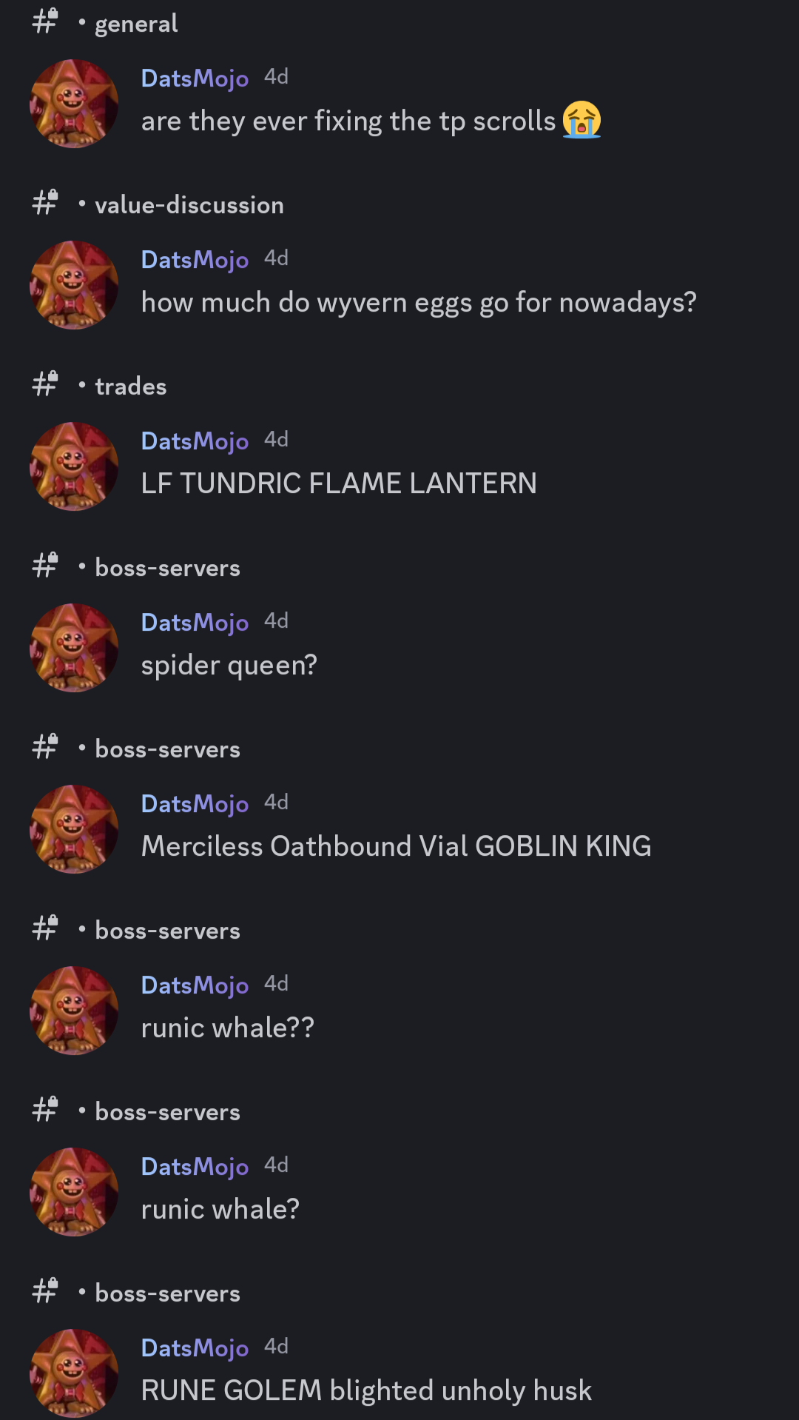Tap the avatar beside the spider queen message
The width and height of the screenshot is (799, 1420).
(74, 648)
